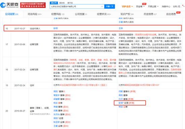Click the 住所 label in row 19
This screenshot has height=129, width=185.
[32, 85]
